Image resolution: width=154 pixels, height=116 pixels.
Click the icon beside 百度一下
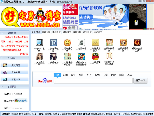(x=5, y=79)
